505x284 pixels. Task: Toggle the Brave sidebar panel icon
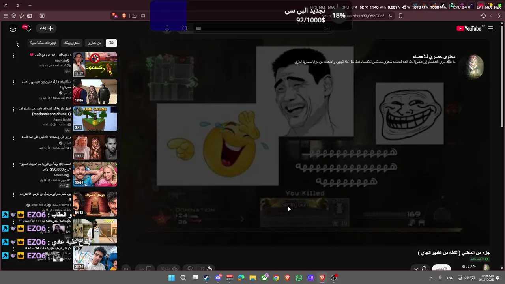click(x=29, y=16)
